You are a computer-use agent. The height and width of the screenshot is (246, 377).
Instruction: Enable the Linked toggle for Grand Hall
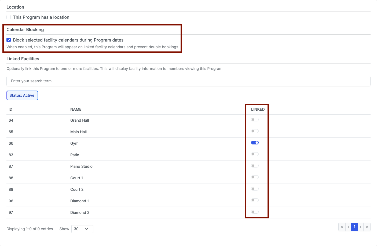tap(255, 120)
